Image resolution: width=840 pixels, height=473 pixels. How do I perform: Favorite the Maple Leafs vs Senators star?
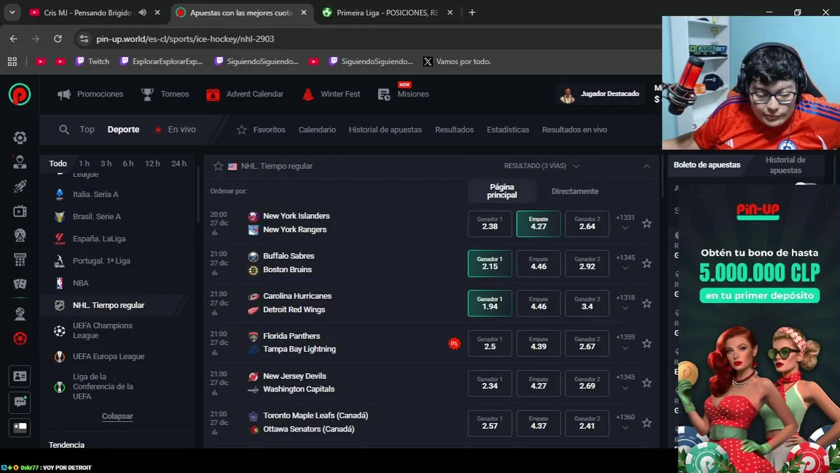coord(647,423)
